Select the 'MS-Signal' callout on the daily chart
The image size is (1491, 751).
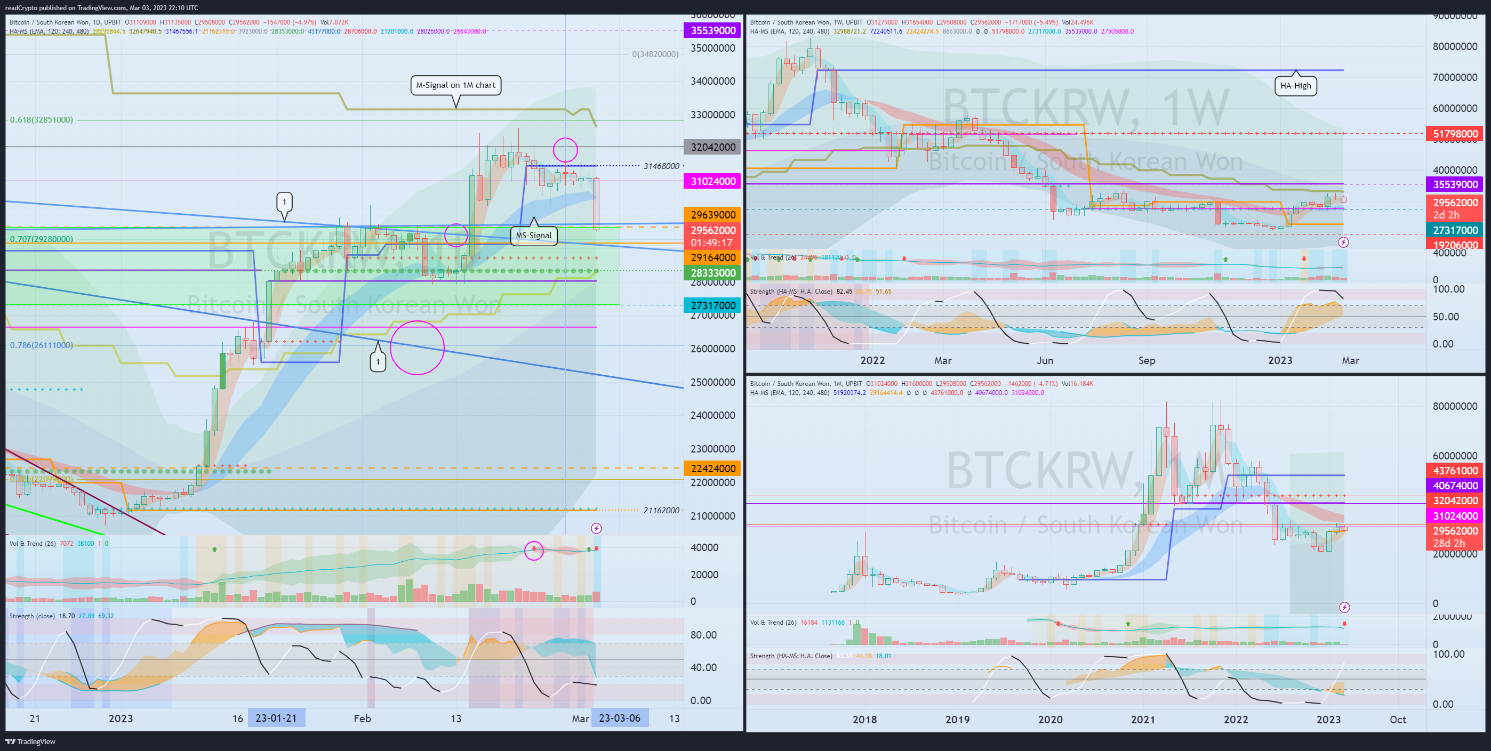(534, 236)
